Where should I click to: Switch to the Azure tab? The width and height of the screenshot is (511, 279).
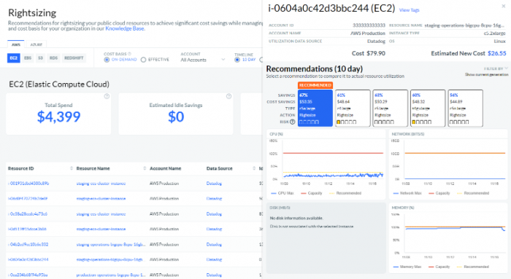(x=36, y=44)
